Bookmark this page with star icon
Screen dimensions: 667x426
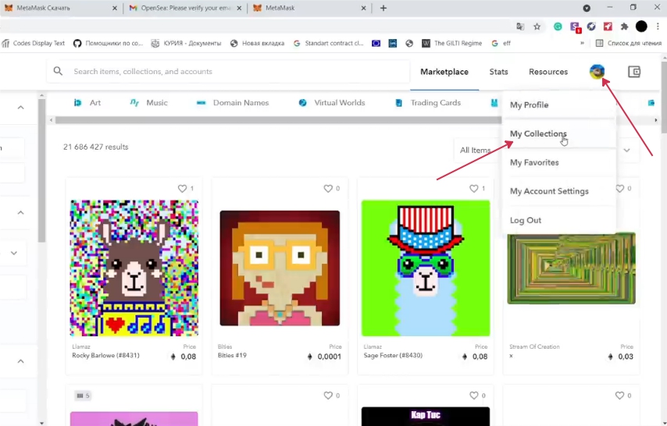pyautogui.click(x=537, y=27)
